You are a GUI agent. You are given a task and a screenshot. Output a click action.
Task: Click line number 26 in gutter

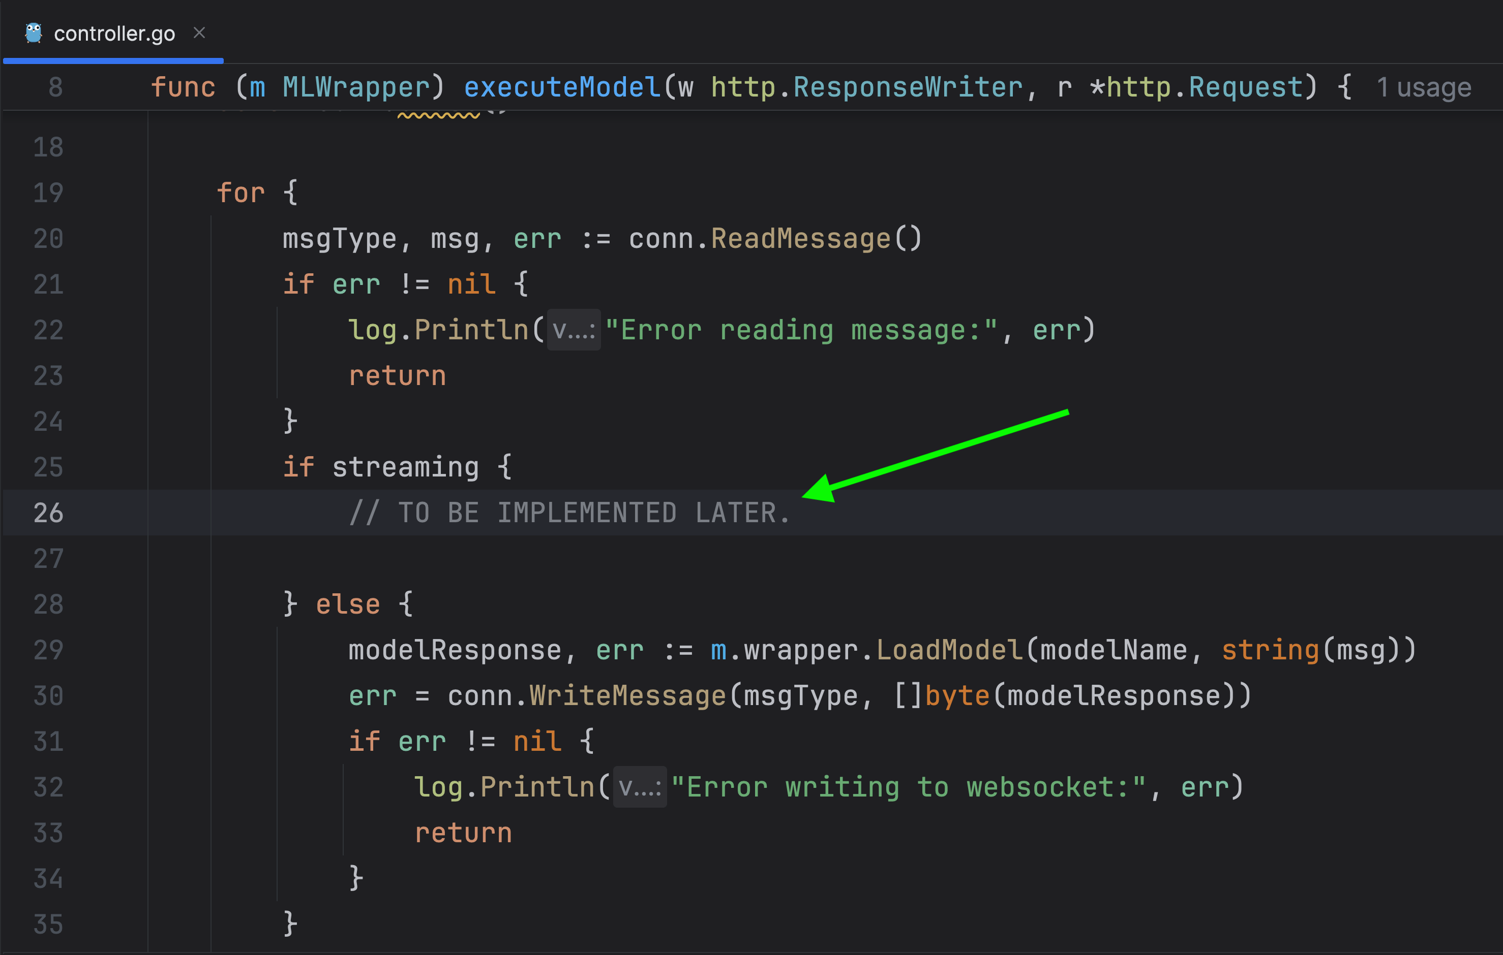pos(48,513)
